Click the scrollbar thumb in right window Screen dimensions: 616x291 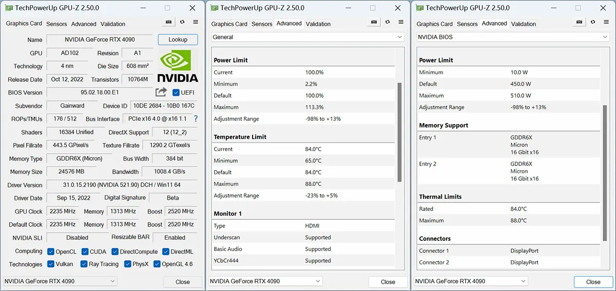click(x=605, y=173)
